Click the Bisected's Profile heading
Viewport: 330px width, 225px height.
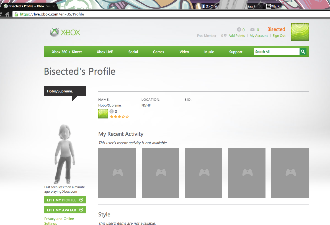[80, 71]
